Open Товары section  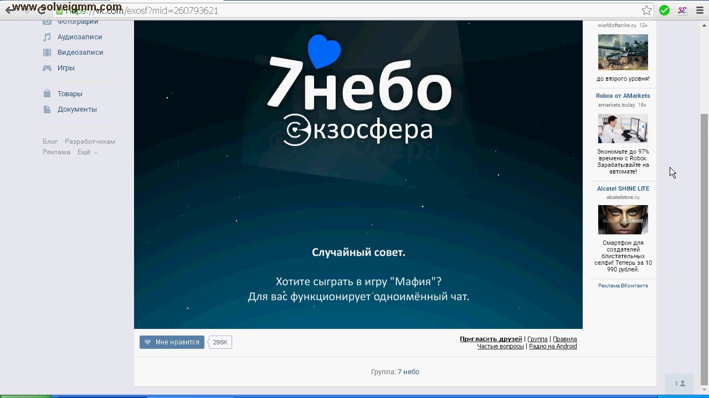coord(70,94)
